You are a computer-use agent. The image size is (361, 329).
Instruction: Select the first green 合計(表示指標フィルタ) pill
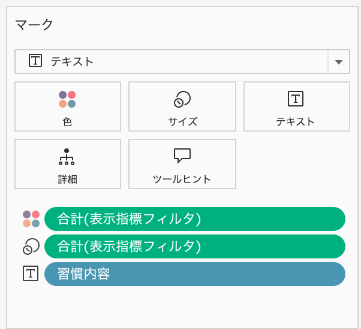tap(195, 219)
